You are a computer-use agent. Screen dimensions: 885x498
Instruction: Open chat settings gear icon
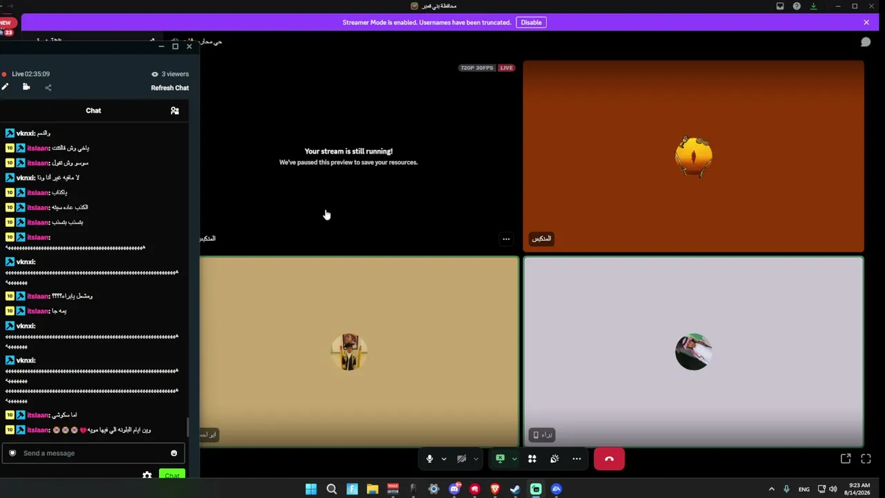click(147, 475)
